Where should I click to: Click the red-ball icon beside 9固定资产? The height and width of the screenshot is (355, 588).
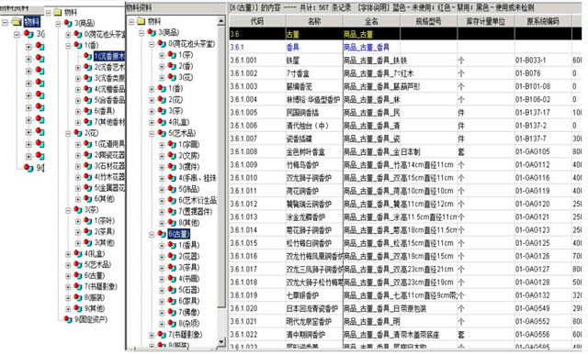[68, 319]
